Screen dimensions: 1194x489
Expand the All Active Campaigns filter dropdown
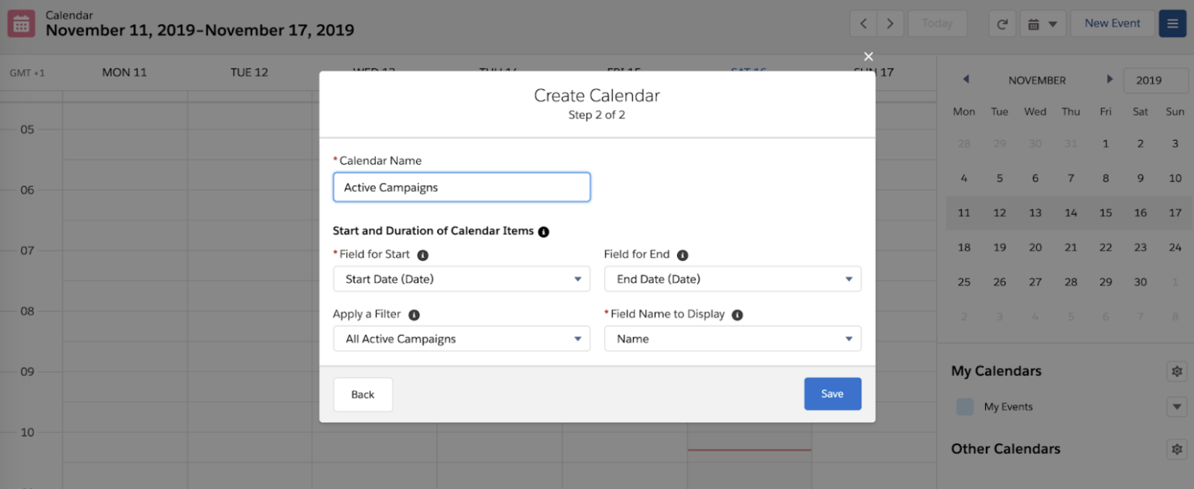coord(462,339)
